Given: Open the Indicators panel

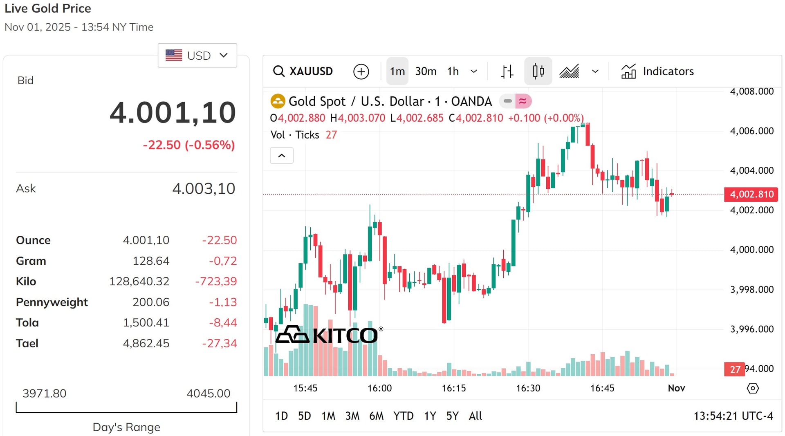Looking at the screenshot, I should click(x=657, y=71).
